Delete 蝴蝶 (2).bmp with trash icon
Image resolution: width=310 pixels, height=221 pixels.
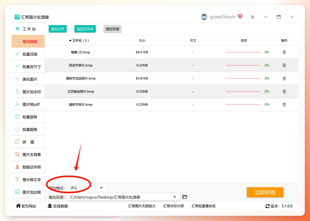click(284, 52)
